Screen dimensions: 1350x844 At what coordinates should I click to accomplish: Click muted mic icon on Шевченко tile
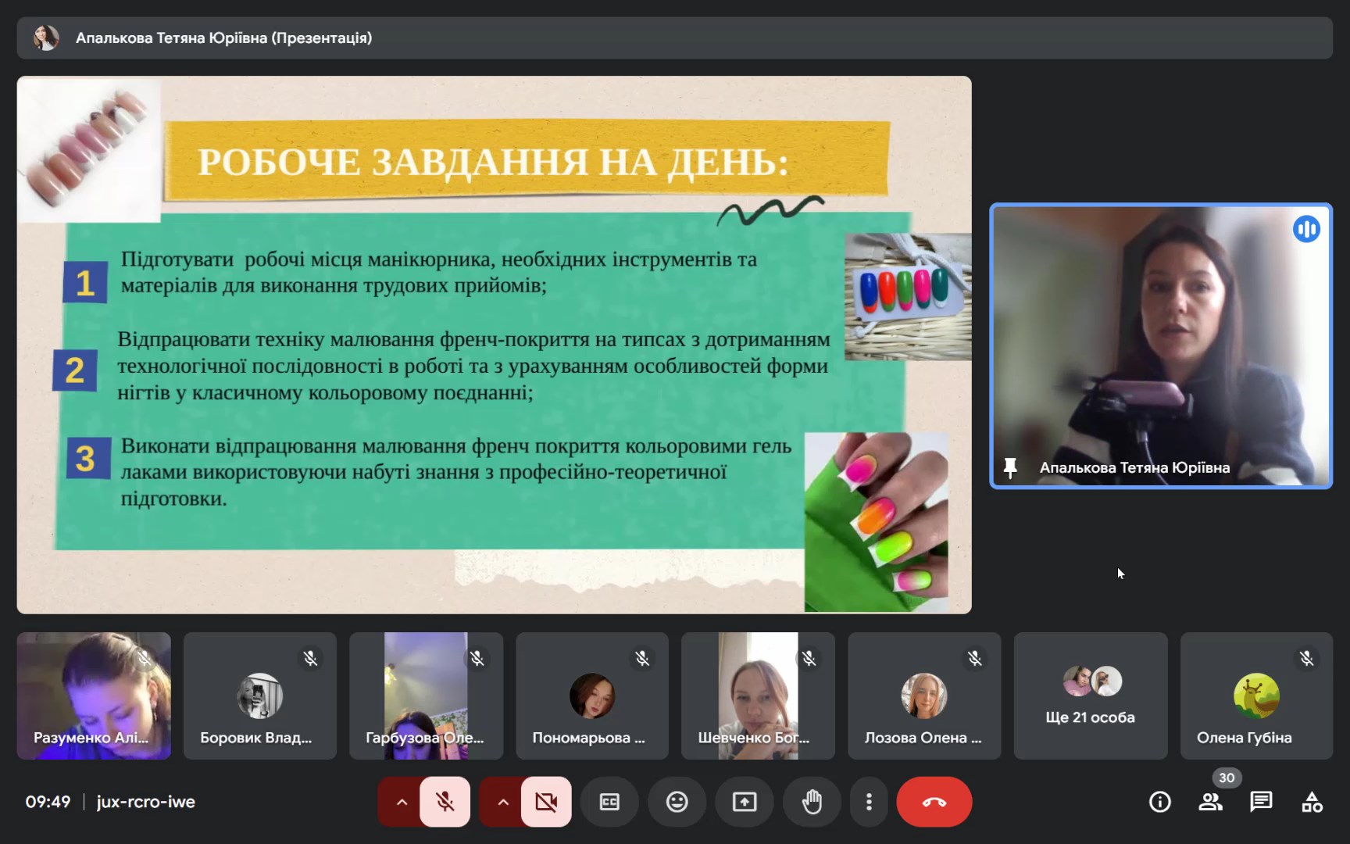tap(809, 659)
